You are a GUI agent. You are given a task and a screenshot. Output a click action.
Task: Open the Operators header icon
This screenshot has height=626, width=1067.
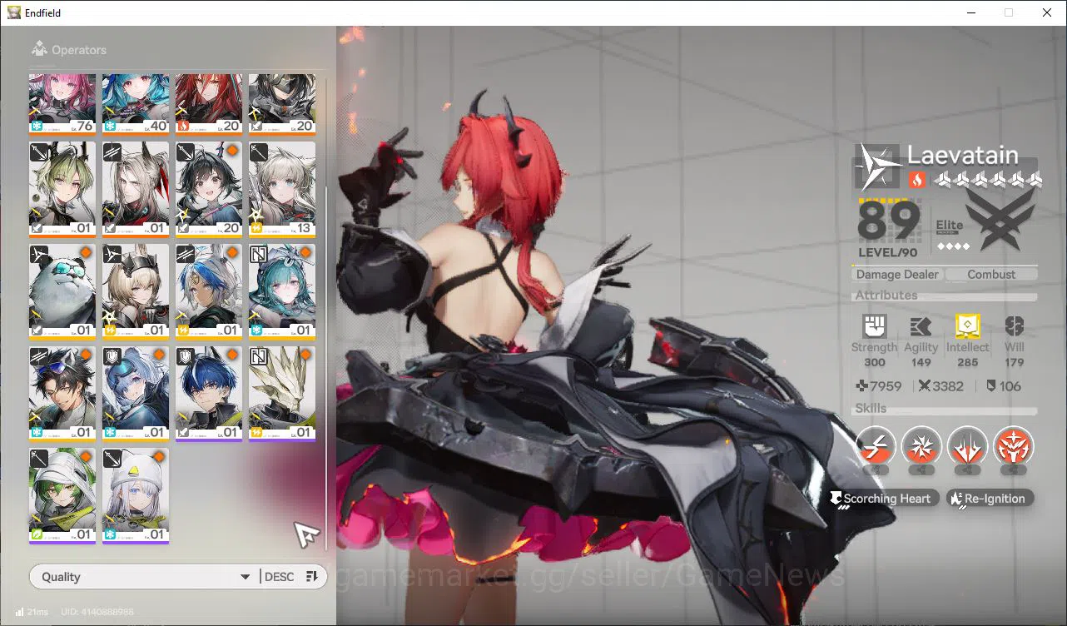38,50
